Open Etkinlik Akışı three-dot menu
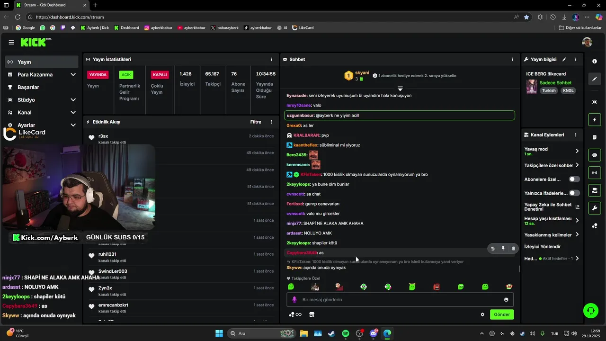Viewport: 606px width, 341px height. coord(271,122)
